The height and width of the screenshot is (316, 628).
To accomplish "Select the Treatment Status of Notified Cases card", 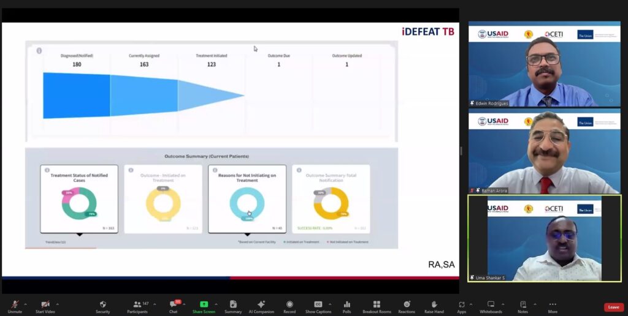I will [79, 199].
